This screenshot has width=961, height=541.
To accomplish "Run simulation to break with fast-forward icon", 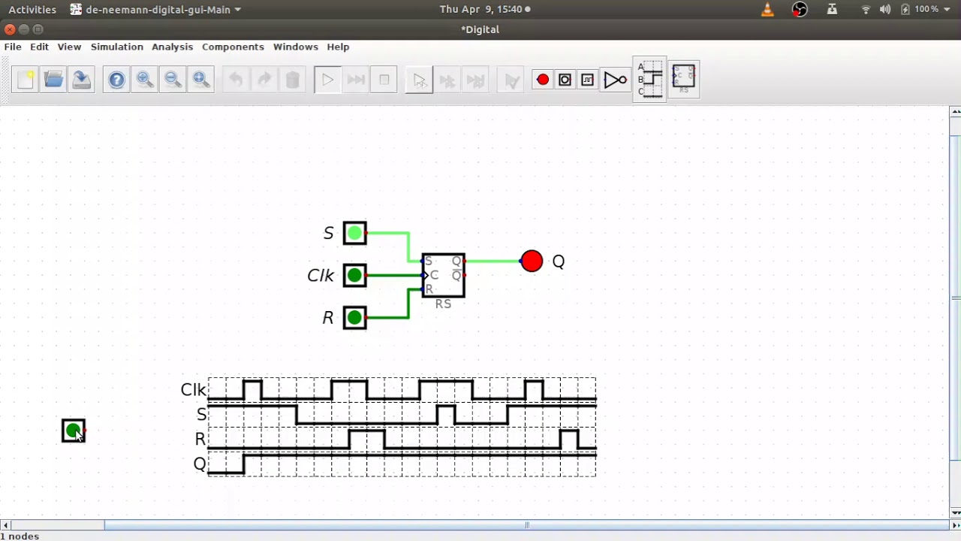I will coord(356,80).
